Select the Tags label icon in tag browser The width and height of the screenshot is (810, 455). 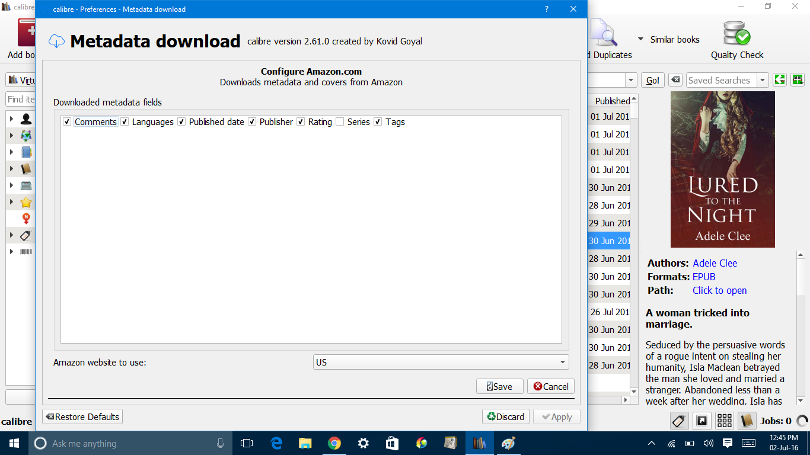pyautogui.click(x=26, y=235)
